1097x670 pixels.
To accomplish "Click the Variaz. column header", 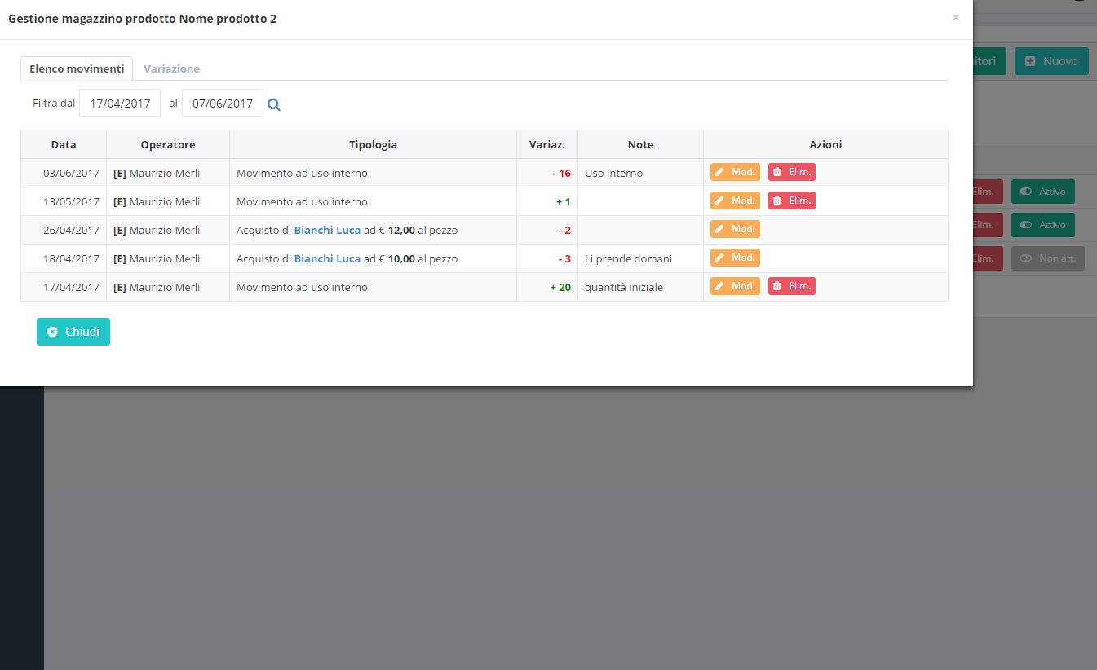I will coord(547,144).
